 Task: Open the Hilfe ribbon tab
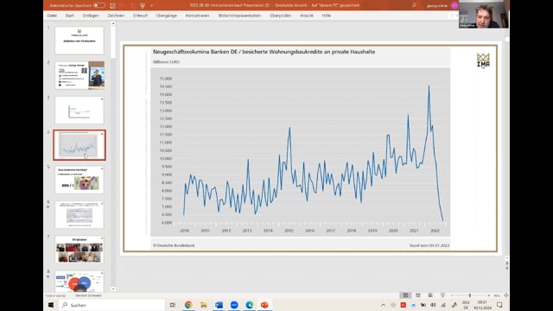pos(327,16)
